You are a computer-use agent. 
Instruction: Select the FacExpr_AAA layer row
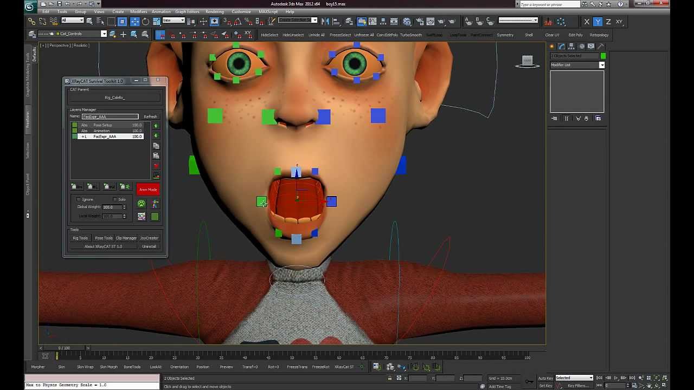[108, 136]
